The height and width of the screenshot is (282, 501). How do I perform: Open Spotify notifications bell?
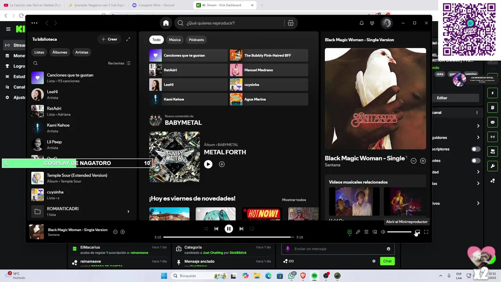pos(362,23)
